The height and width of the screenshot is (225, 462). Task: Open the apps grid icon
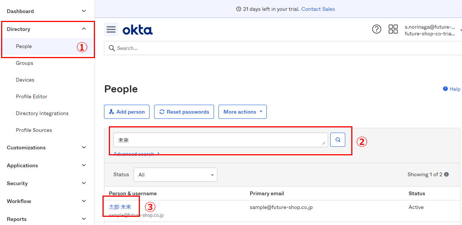tap(393, 29)
